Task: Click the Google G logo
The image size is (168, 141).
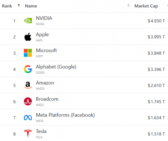Action: click(28, 69)
